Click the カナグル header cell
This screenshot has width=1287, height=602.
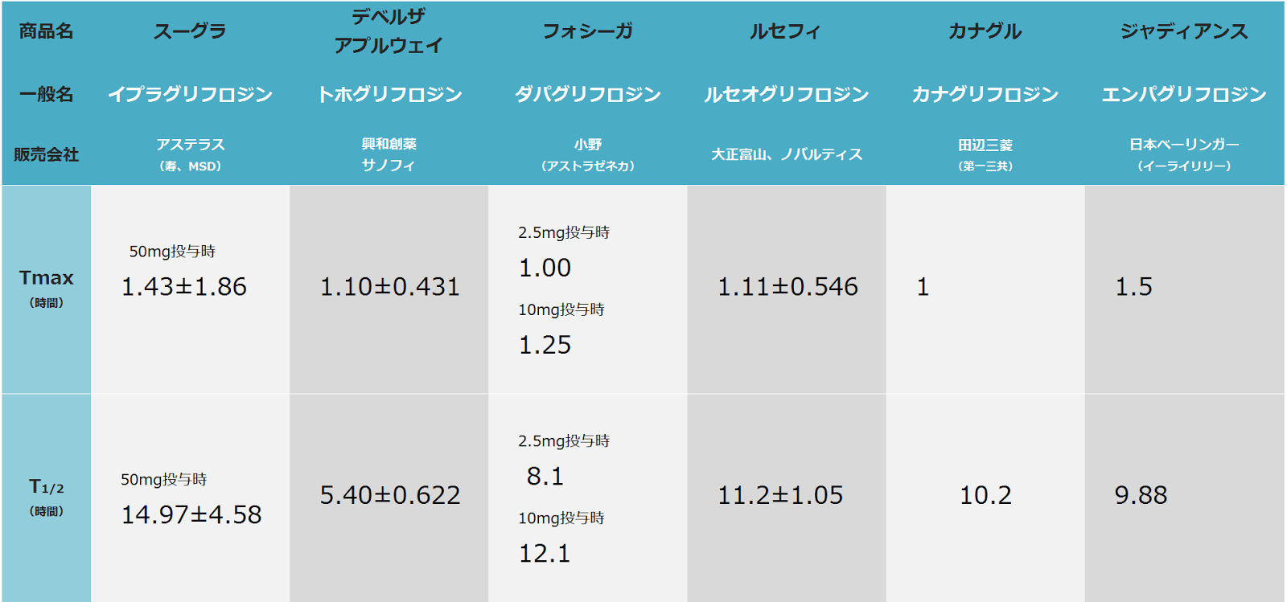click(985, 31)
